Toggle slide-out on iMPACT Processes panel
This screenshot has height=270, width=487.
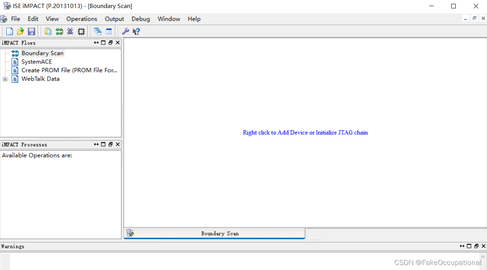(x=96, y=144)
